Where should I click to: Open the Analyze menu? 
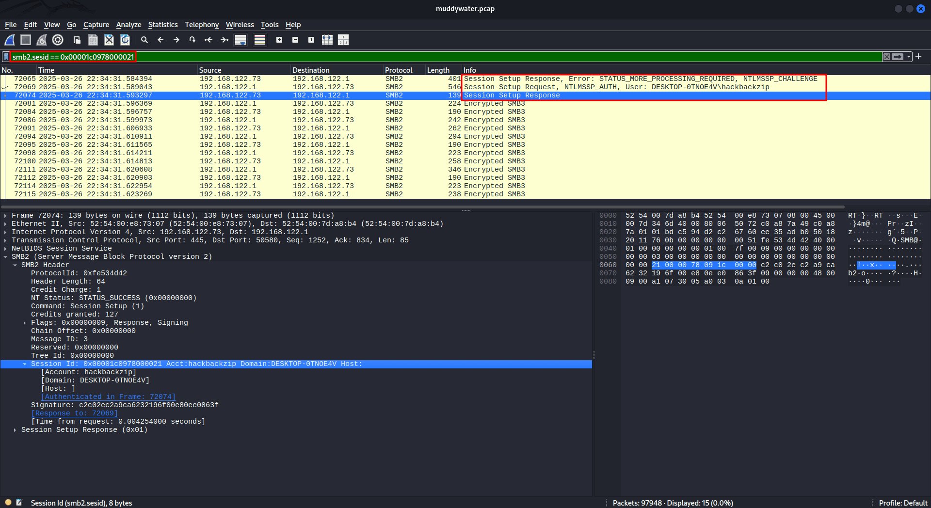coord(128,25)
